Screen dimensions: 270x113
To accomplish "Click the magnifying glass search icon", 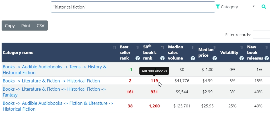I will point(264,7).
